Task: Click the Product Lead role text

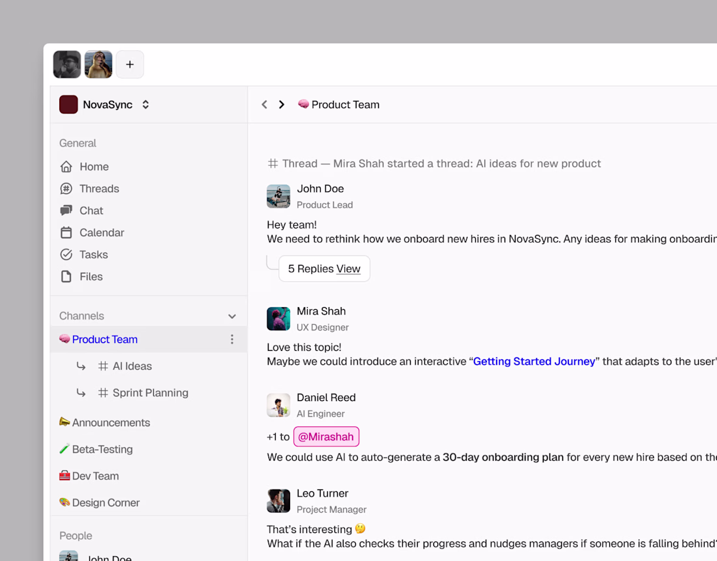Action: [x=325, y=205]
